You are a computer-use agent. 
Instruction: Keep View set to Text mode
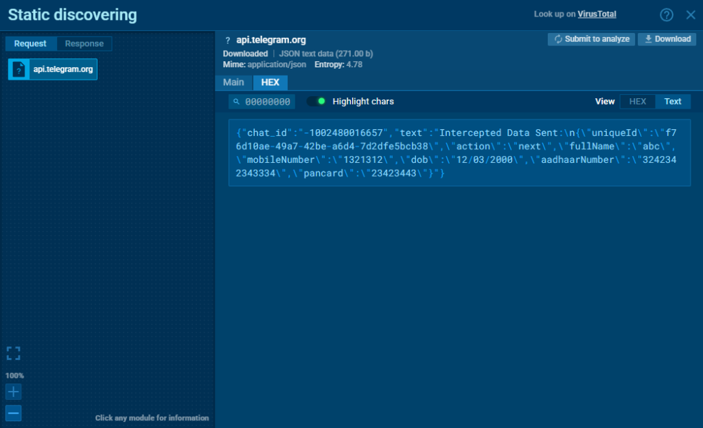click(x=672, y=101)
